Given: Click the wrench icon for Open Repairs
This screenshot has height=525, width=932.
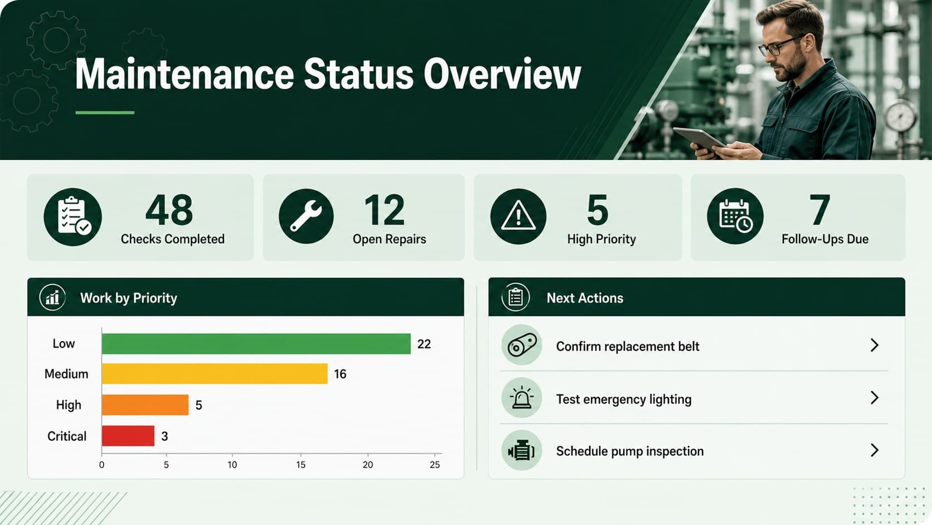Looking at the screenshot, I should tap(306, 216).
